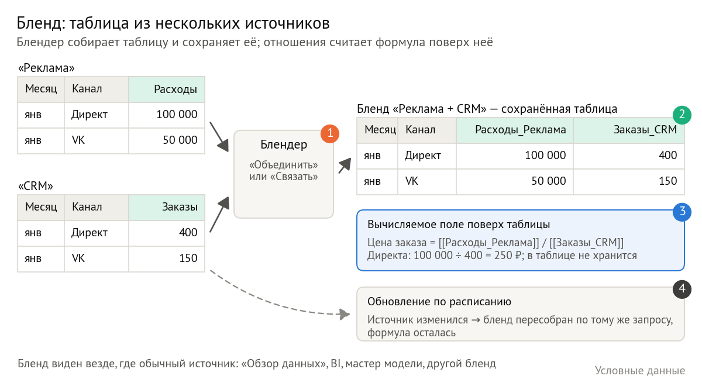702x386 pixels.
Task: Click the formula line "Цена заказа = …"
Action: coord(495,242)
